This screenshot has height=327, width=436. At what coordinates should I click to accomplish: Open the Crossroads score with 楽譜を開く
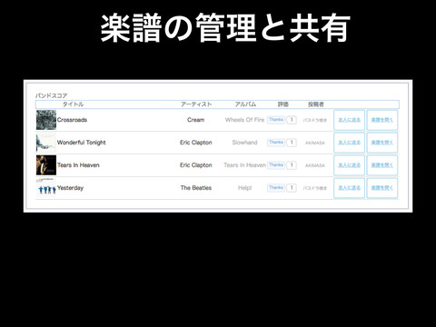coord(382,120)
